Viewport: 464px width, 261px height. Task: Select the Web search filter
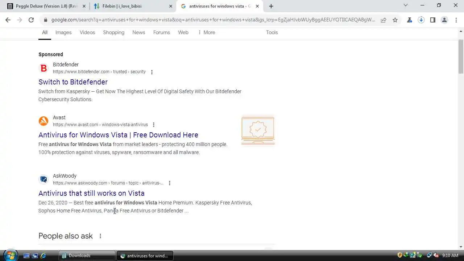[183, 32]
